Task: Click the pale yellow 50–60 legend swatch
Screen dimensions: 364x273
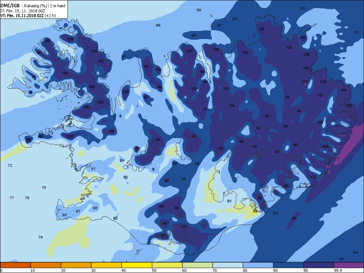Action: tap(167, 265)
